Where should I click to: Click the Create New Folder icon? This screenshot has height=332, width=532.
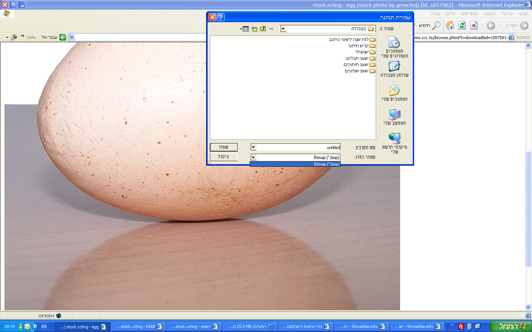point(254,29)
